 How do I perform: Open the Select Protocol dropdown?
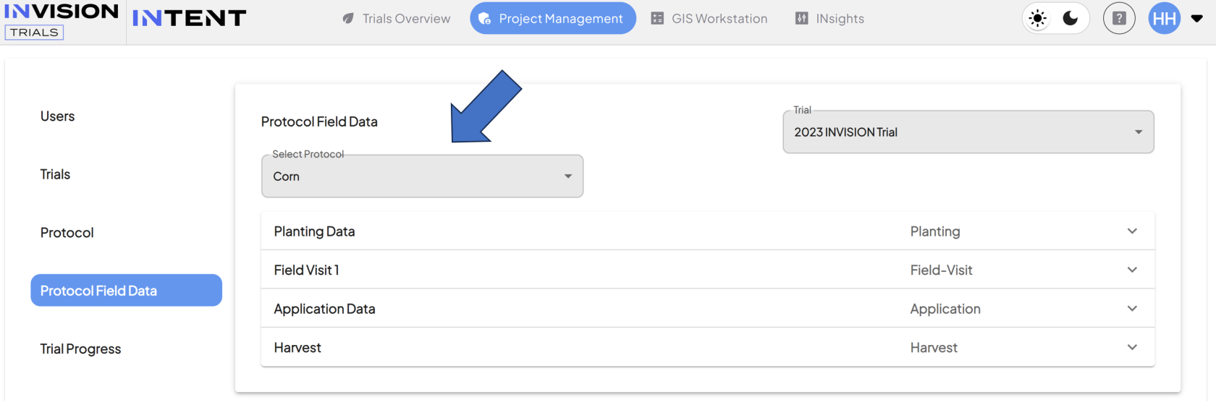(x=422, y=176)
